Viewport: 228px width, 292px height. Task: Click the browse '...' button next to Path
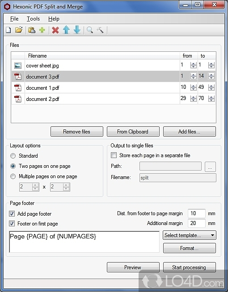210,167
